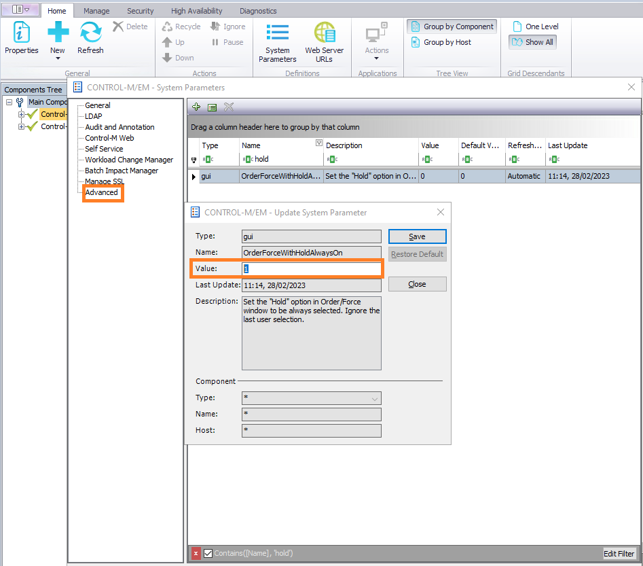Open the Component Type combo box

click(x=311, y=398)
